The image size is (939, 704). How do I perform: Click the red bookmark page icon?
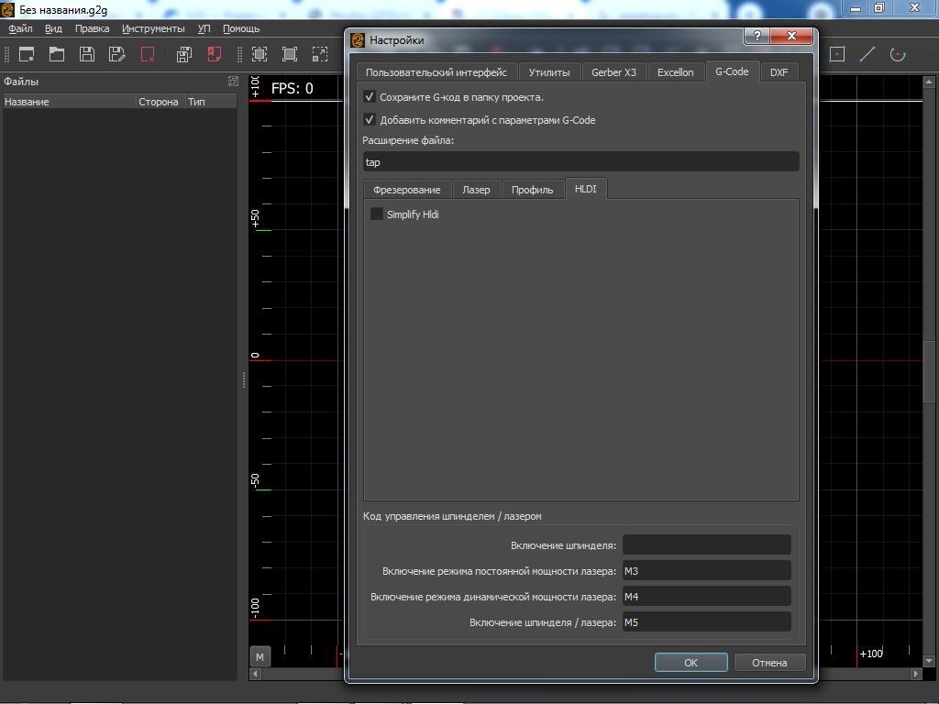tap(215, 54)
